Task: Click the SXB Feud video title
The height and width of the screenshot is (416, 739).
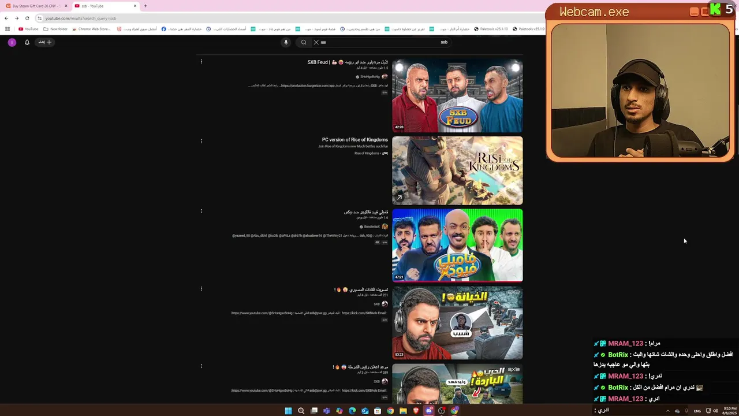Action: coord(348,62)
